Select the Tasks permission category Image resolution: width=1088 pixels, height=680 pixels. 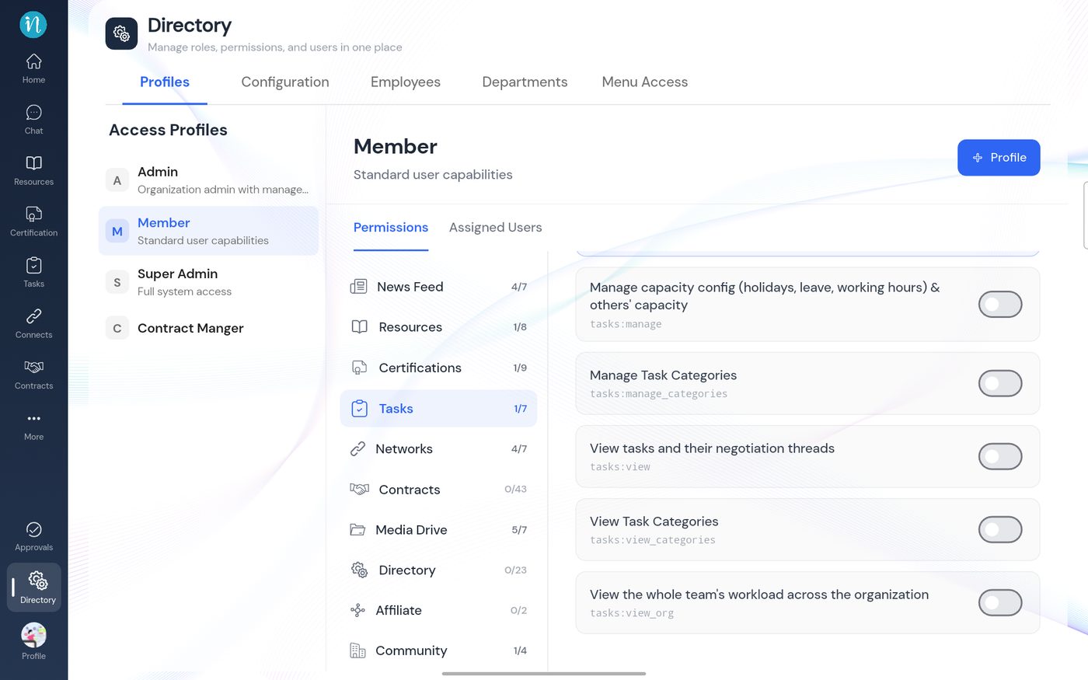click(x=438, y=408)
